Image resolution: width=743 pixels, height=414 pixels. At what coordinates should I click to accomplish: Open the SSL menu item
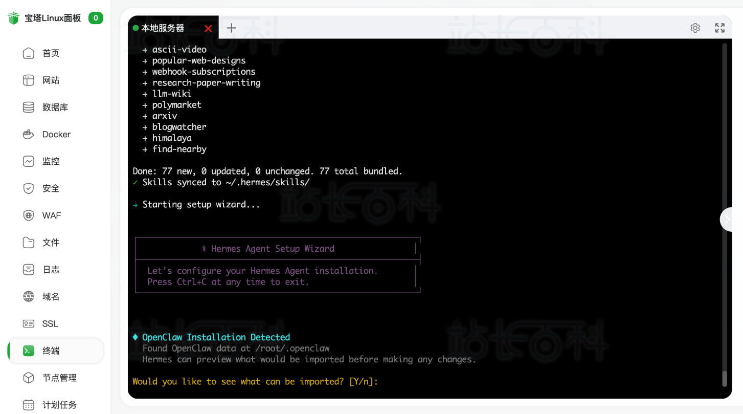(x=50, y=324)
